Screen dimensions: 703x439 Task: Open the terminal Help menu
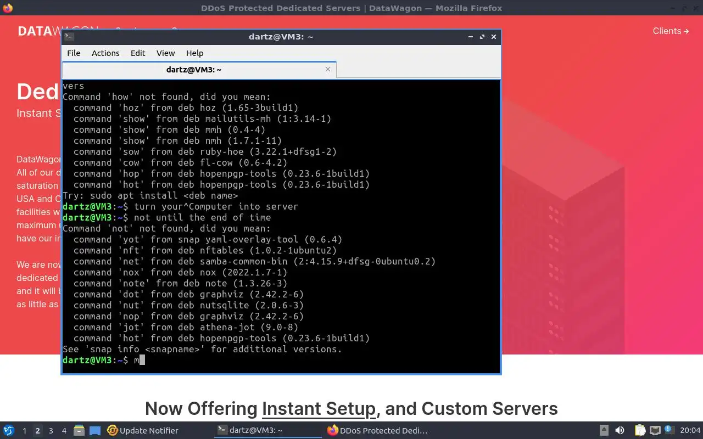click(194, 53)
